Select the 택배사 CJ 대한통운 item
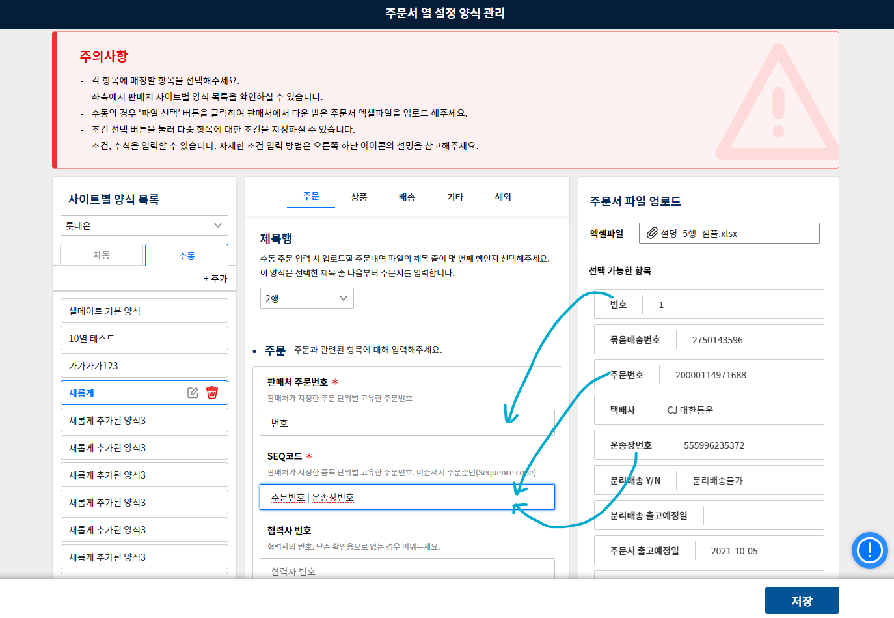894x618 pixels. point(709,410)
